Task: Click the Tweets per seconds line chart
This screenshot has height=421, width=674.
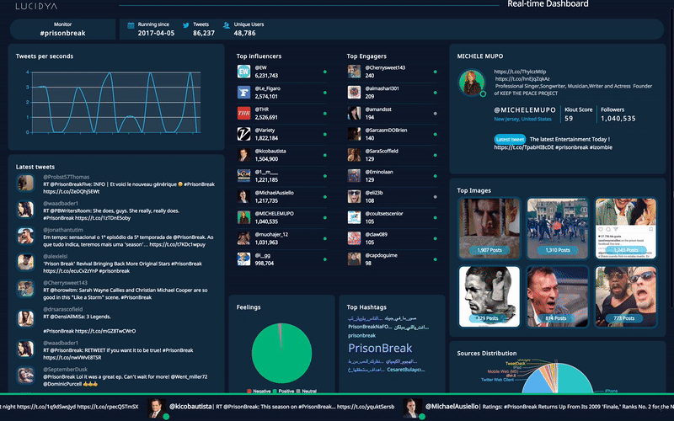Action: click(116, 102)
